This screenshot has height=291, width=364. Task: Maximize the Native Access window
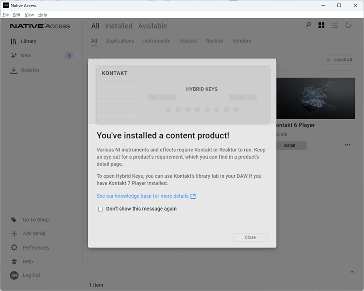[x=339, y=5]
